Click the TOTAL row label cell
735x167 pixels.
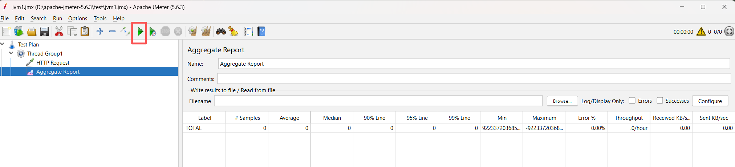204,128
